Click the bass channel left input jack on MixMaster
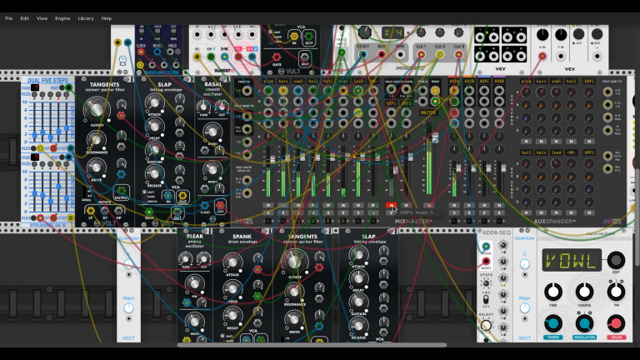This screenshot has width=640, height=360. pyautogui.click(x=283, y=91)
